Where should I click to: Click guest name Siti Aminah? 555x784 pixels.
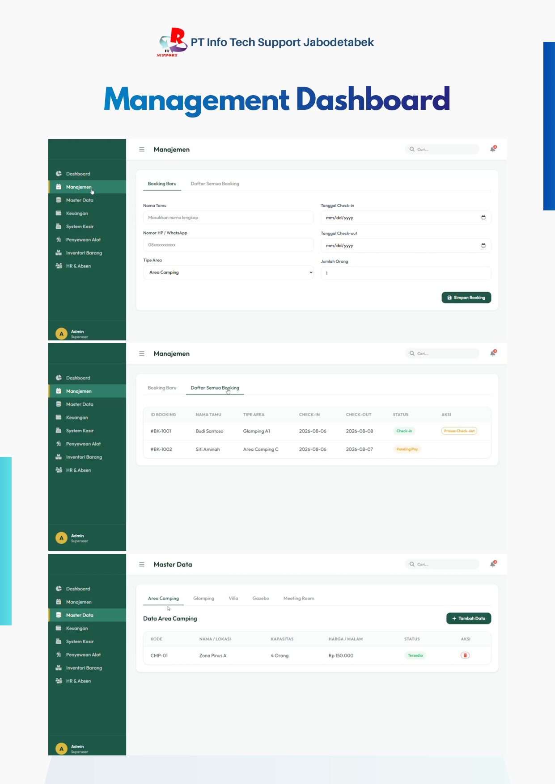pyautogui.click(x=208, y=449)
